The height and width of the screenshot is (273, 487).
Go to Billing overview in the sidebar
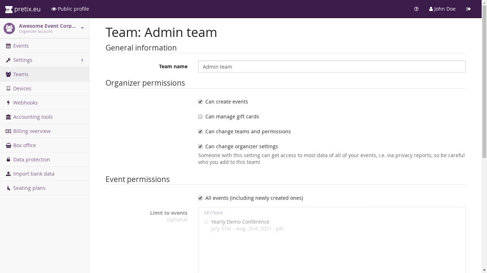pyautogui.click(x=32, y=131)
